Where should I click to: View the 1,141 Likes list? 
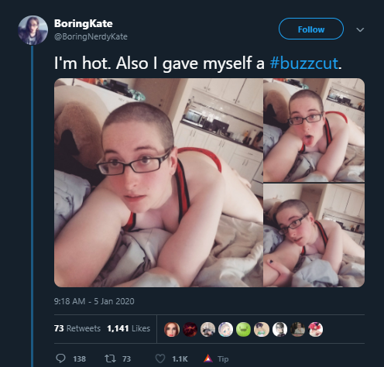(x=129, y=328)
